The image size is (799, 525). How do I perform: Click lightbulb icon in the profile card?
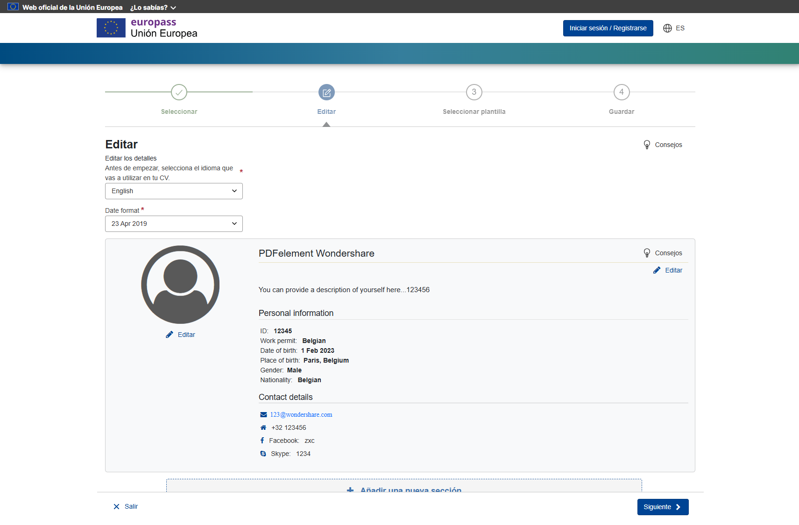(x=647, y=253)
